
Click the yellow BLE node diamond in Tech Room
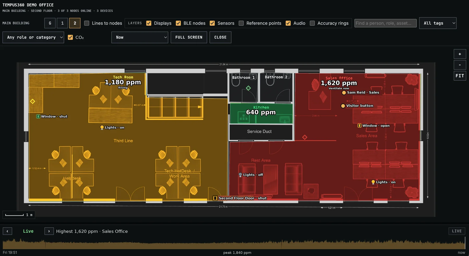[x=33, y=101]
